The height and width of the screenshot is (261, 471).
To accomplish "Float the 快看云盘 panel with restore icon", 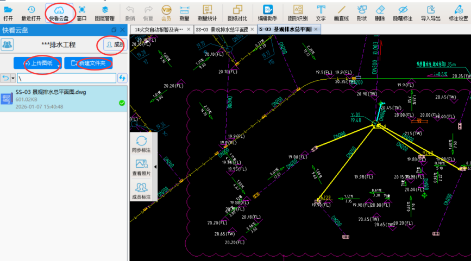I will (114, 30).
